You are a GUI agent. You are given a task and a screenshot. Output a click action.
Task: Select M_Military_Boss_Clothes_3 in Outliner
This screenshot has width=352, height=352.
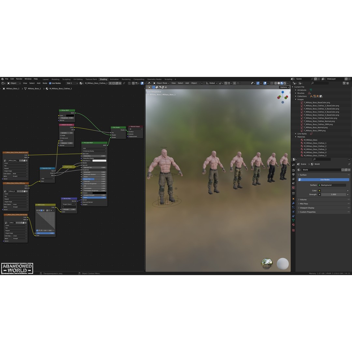[315, 149]
